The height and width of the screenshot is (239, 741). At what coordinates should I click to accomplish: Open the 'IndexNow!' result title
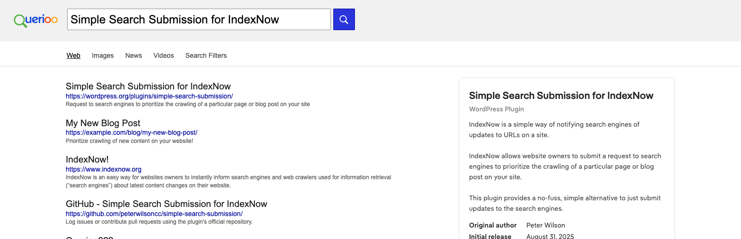(87, 159)
